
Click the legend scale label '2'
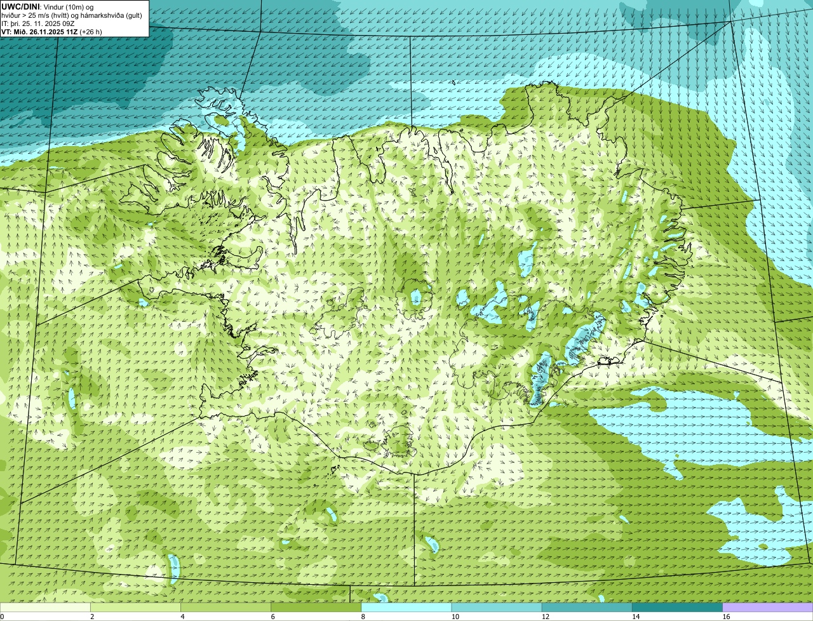point(92,617)
